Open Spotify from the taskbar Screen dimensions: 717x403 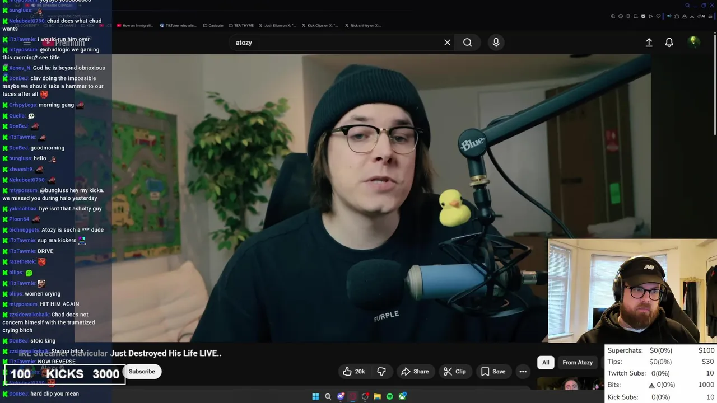[390, 396]
